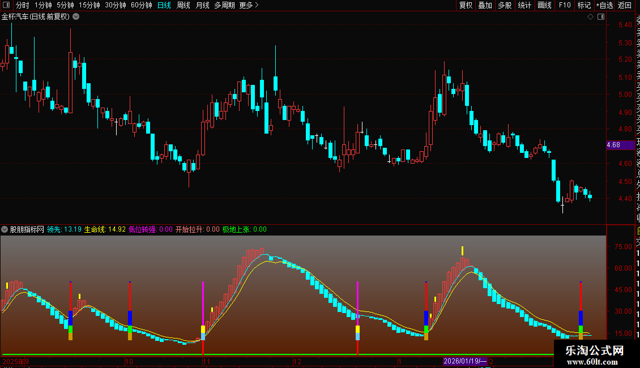
Task: Open the 多股 multi-stock view
Action: (x=505, y=5)
